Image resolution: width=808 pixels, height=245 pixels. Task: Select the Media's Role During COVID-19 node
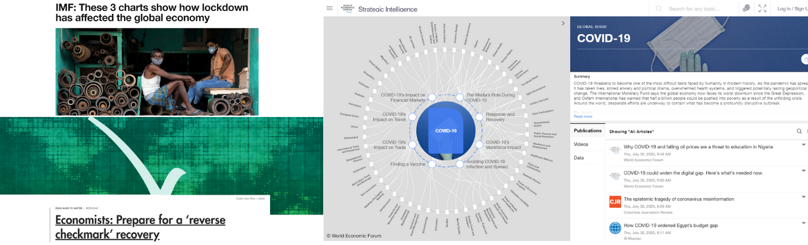460,97
